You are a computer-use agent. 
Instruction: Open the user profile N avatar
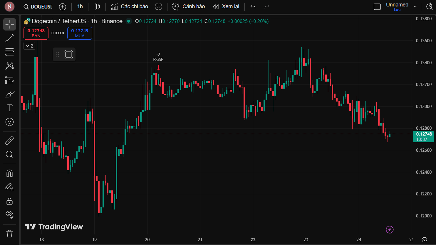[9, 6]
